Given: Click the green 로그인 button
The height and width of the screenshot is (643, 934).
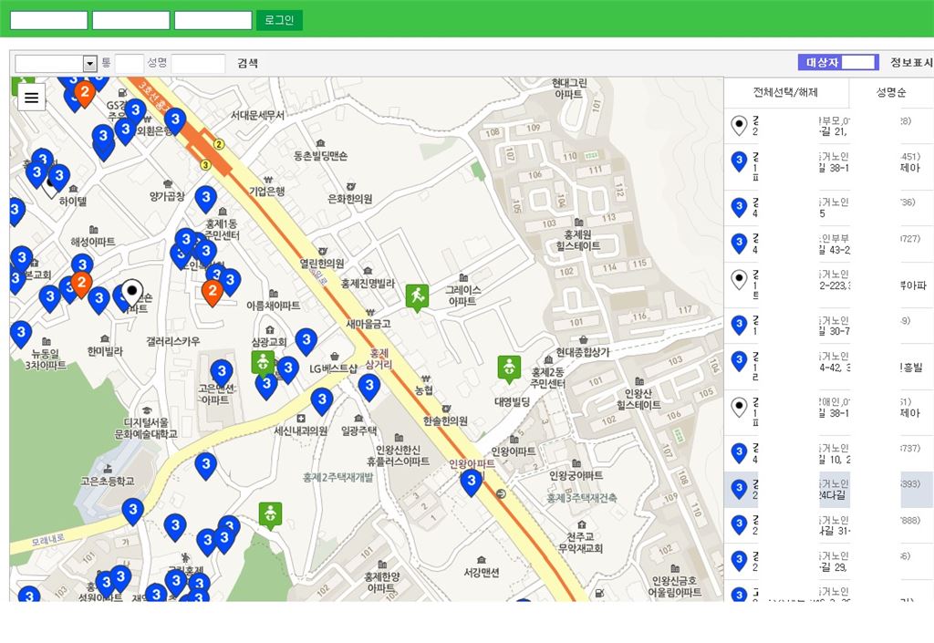Looking at the screenshot, I should [x=279, y=20].
